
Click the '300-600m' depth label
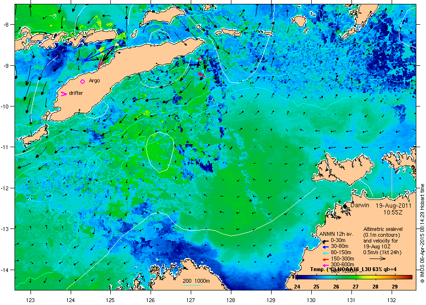click(x=342, y=264)
